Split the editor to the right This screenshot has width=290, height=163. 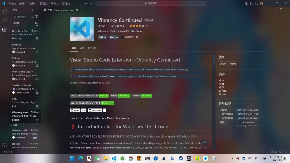pos(281,10)
